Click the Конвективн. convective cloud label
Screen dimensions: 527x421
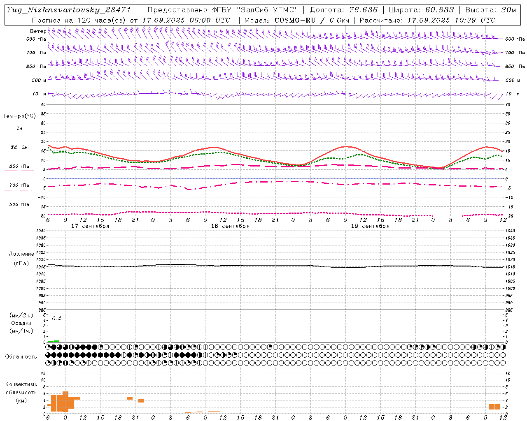pos(21,384)
